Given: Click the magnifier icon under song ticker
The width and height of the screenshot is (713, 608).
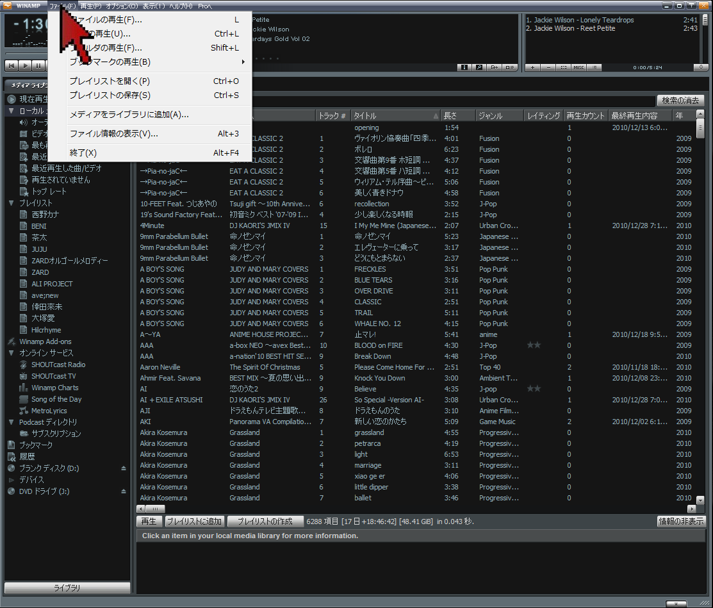Looking at the screenshot, I should [479, 67].
